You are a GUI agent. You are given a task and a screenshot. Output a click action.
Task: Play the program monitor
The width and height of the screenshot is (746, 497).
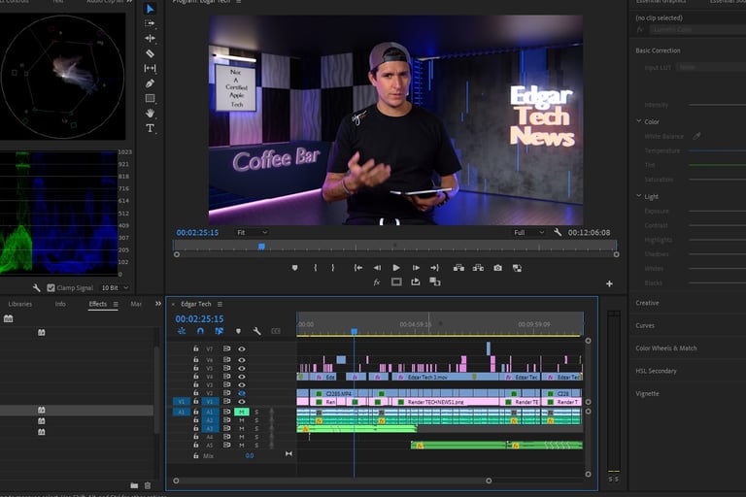[396, 268]
